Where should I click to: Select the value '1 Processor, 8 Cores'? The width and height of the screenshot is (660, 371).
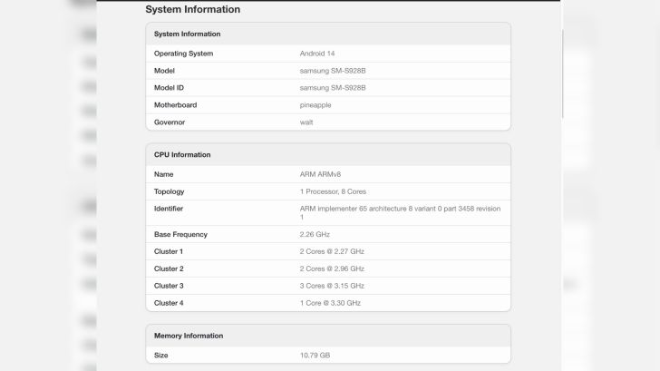(333, 191)
